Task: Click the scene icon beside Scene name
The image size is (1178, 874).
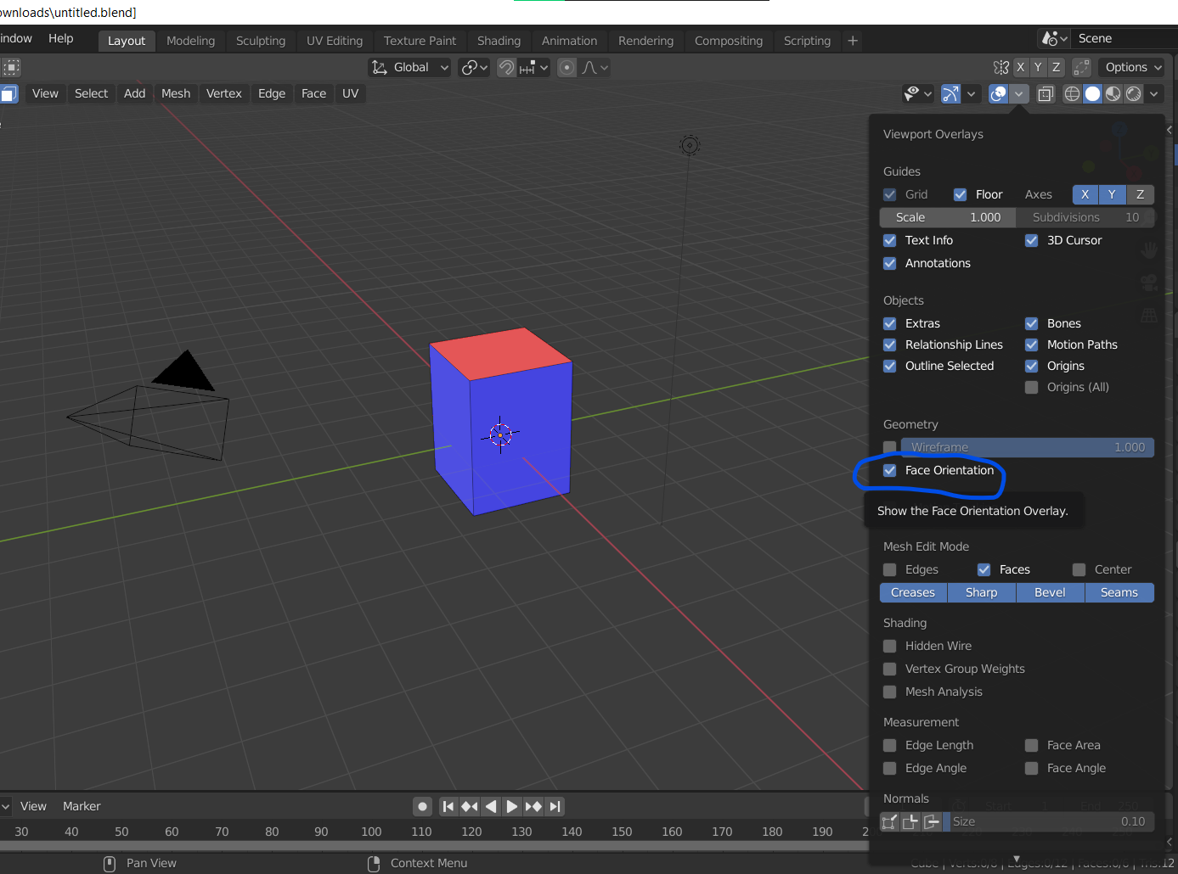Action: [x=1054, y=38]
